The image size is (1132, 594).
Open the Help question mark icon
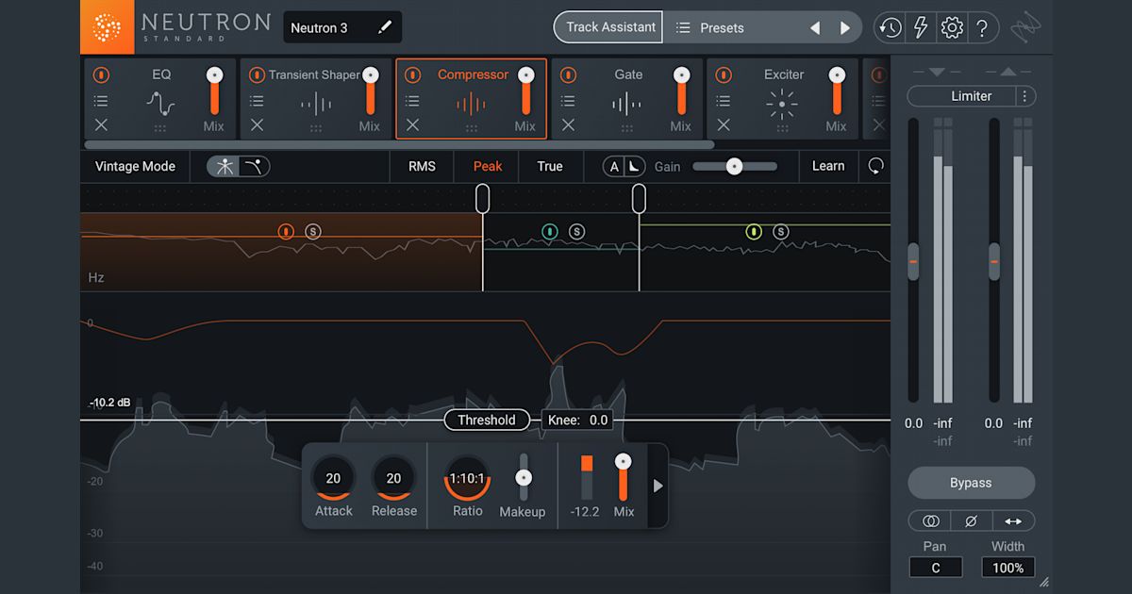983,27
